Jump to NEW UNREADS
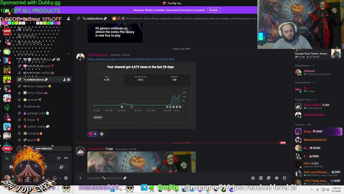Image resolution: width=344 pixels, height=194 pixels. coord(44,148)
